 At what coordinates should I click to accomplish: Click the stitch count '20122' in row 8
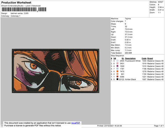coord(122,79)
